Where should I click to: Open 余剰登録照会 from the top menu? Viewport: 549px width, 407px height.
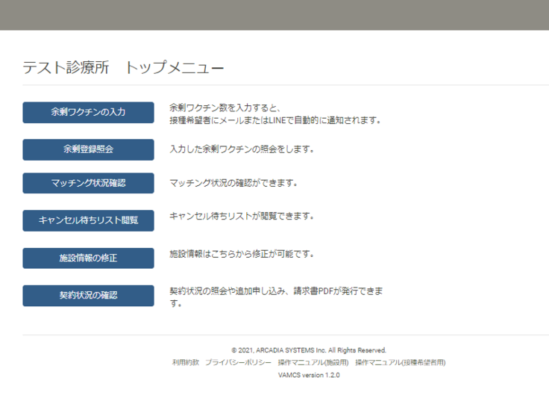[x=88, y=149]
